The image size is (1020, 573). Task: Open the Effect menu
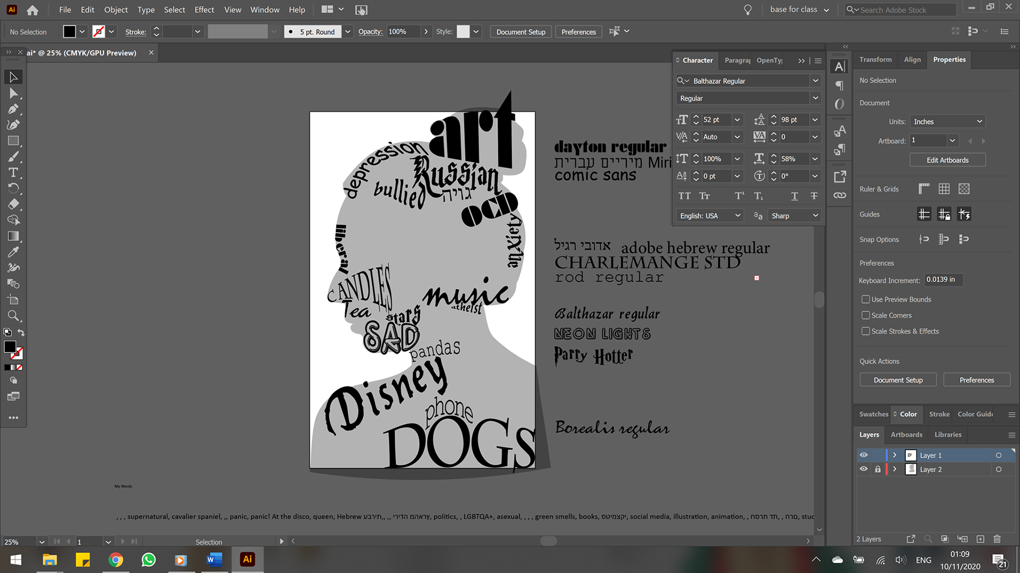tap(204, 10)
